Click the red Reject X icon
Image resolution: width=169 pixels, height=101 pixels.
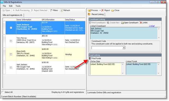pos(102,10)
